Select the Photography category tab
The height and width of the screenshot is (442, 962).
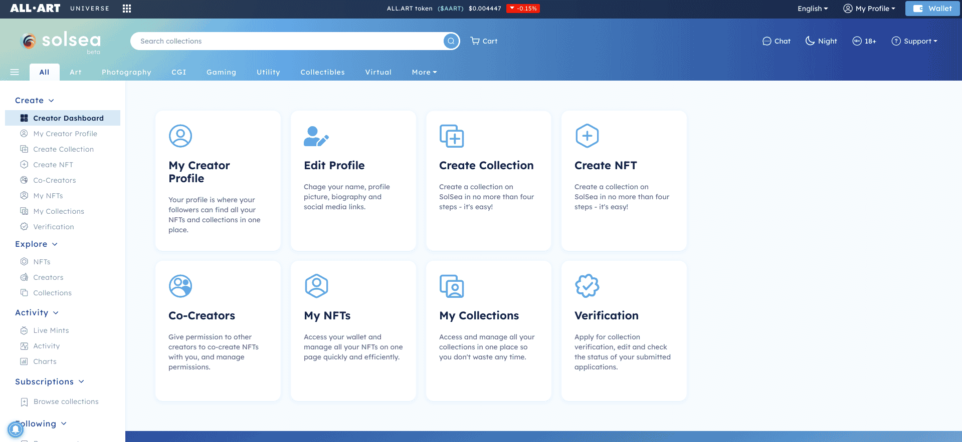click(x=126, y=72)
